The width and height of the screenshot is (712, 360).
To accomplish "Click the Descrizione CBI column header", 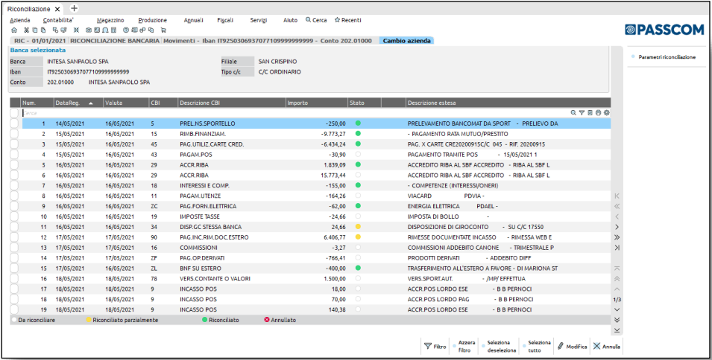I will [232, 103].
